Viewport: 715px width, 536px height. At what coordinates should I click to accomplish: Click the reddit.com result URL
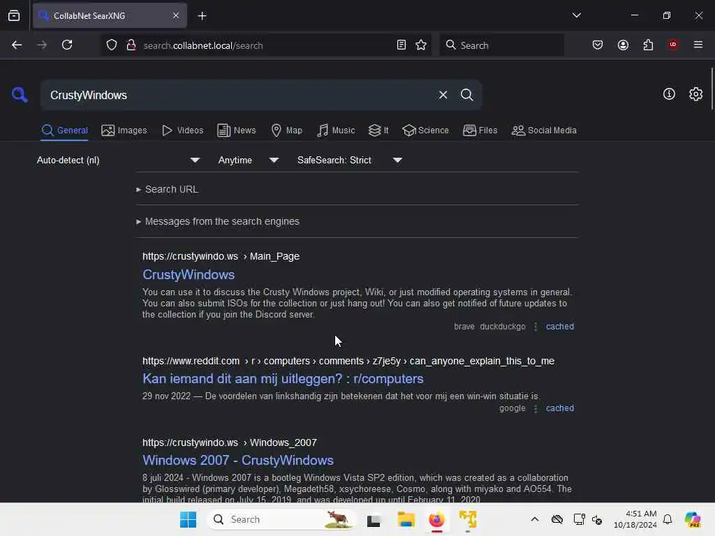(348, 361)
